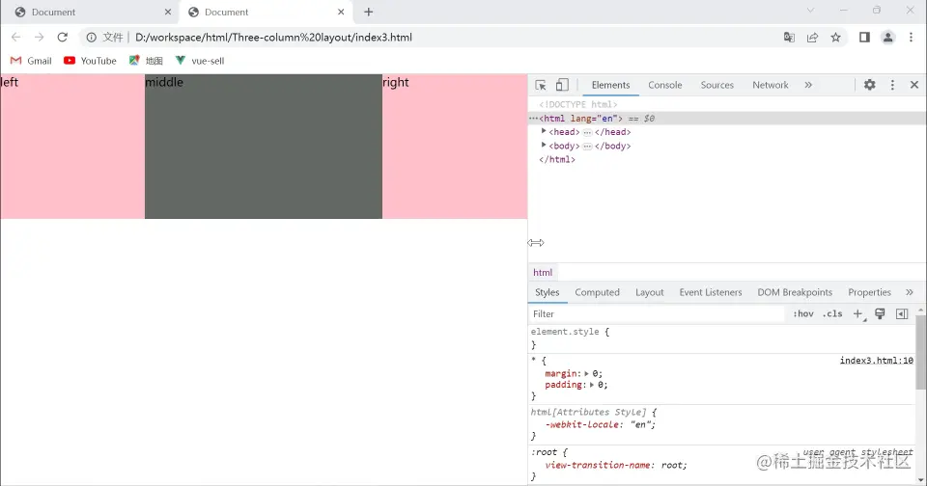927x486 pixels.
Task: Expand the head element node
Action: (x=544, y=132)
